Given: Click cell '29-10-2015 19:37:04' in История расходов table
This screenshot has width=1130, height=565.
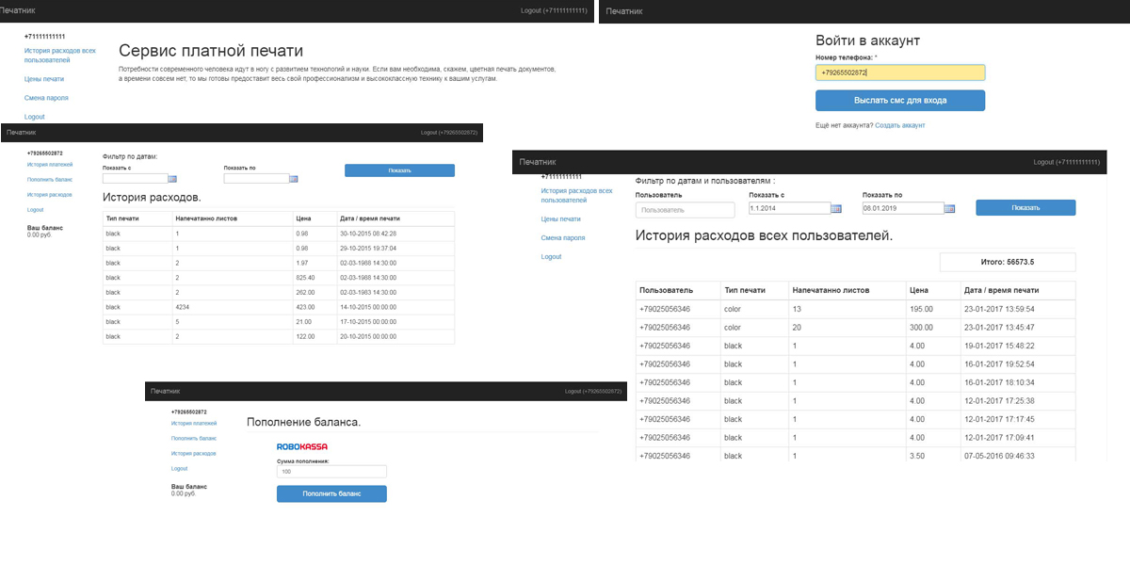Looking at the screenshot, I should click(395, 248).
